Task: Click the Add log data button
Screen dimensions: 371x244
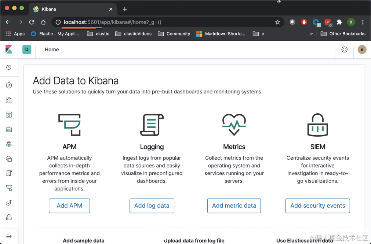Action: click(152, 206)
